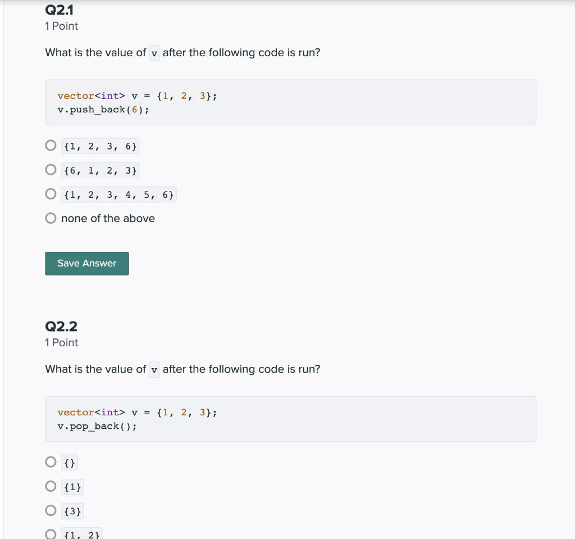Screen dimensions: 575x539
Task: Pick the {3} radio option in Q2.2
Action: [x=51, y=510]
